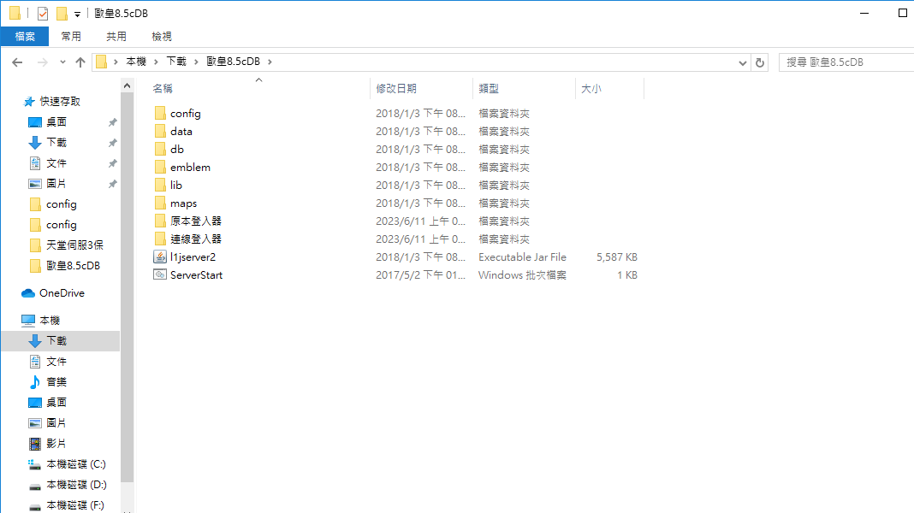Open 天堂伺服3保 folder in sidebar
This screenshot has width=914, height=513.
(x=74, y=245)
